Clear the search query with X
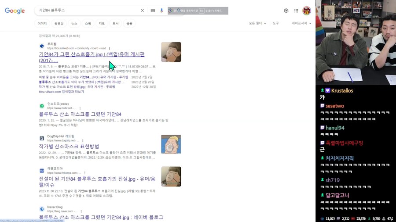396x222 pixels. point(142,11)
